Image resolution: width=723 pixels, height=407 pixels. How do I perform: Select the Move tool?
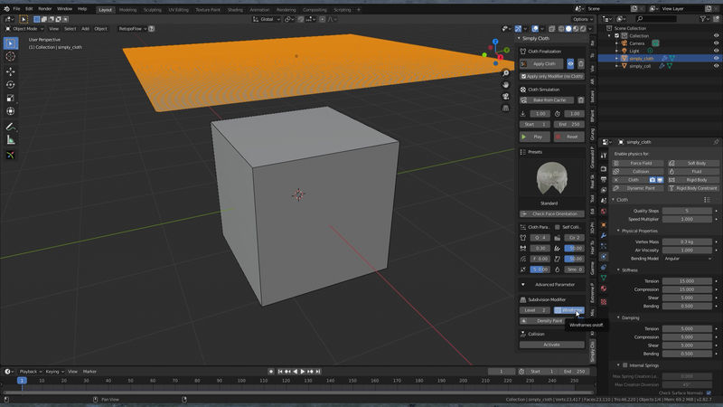pos(11,71)
